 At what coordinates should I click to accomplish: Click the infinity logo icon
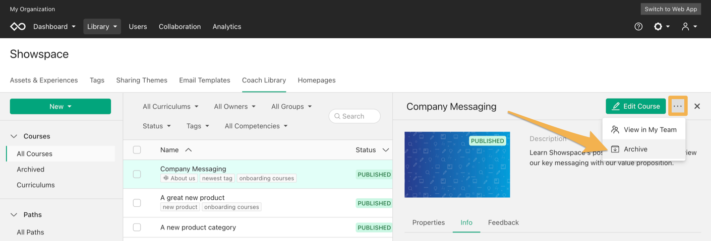click(18, 27)
